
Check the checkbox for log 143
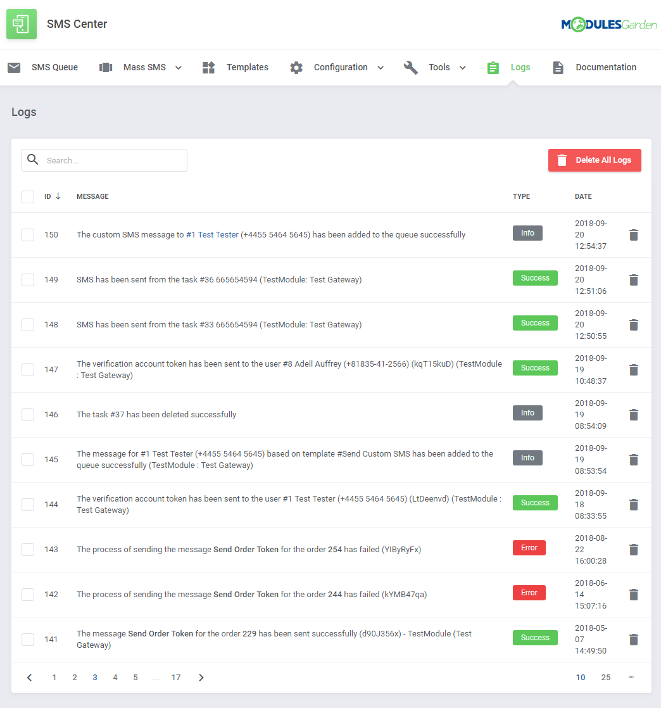(28, 550)
